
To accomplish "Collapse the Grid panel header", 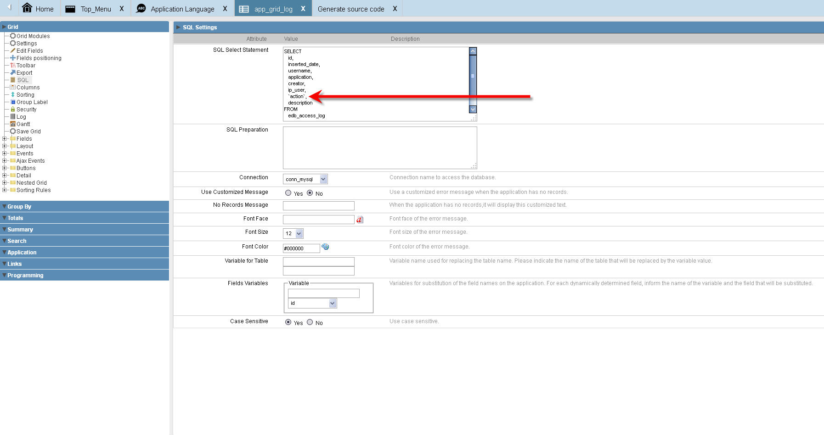I will (x=85, y=27).
